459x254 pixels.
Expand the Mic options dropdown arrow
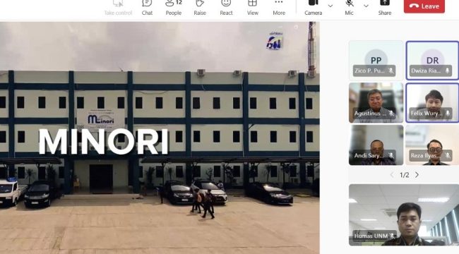(x=366, y=6)
